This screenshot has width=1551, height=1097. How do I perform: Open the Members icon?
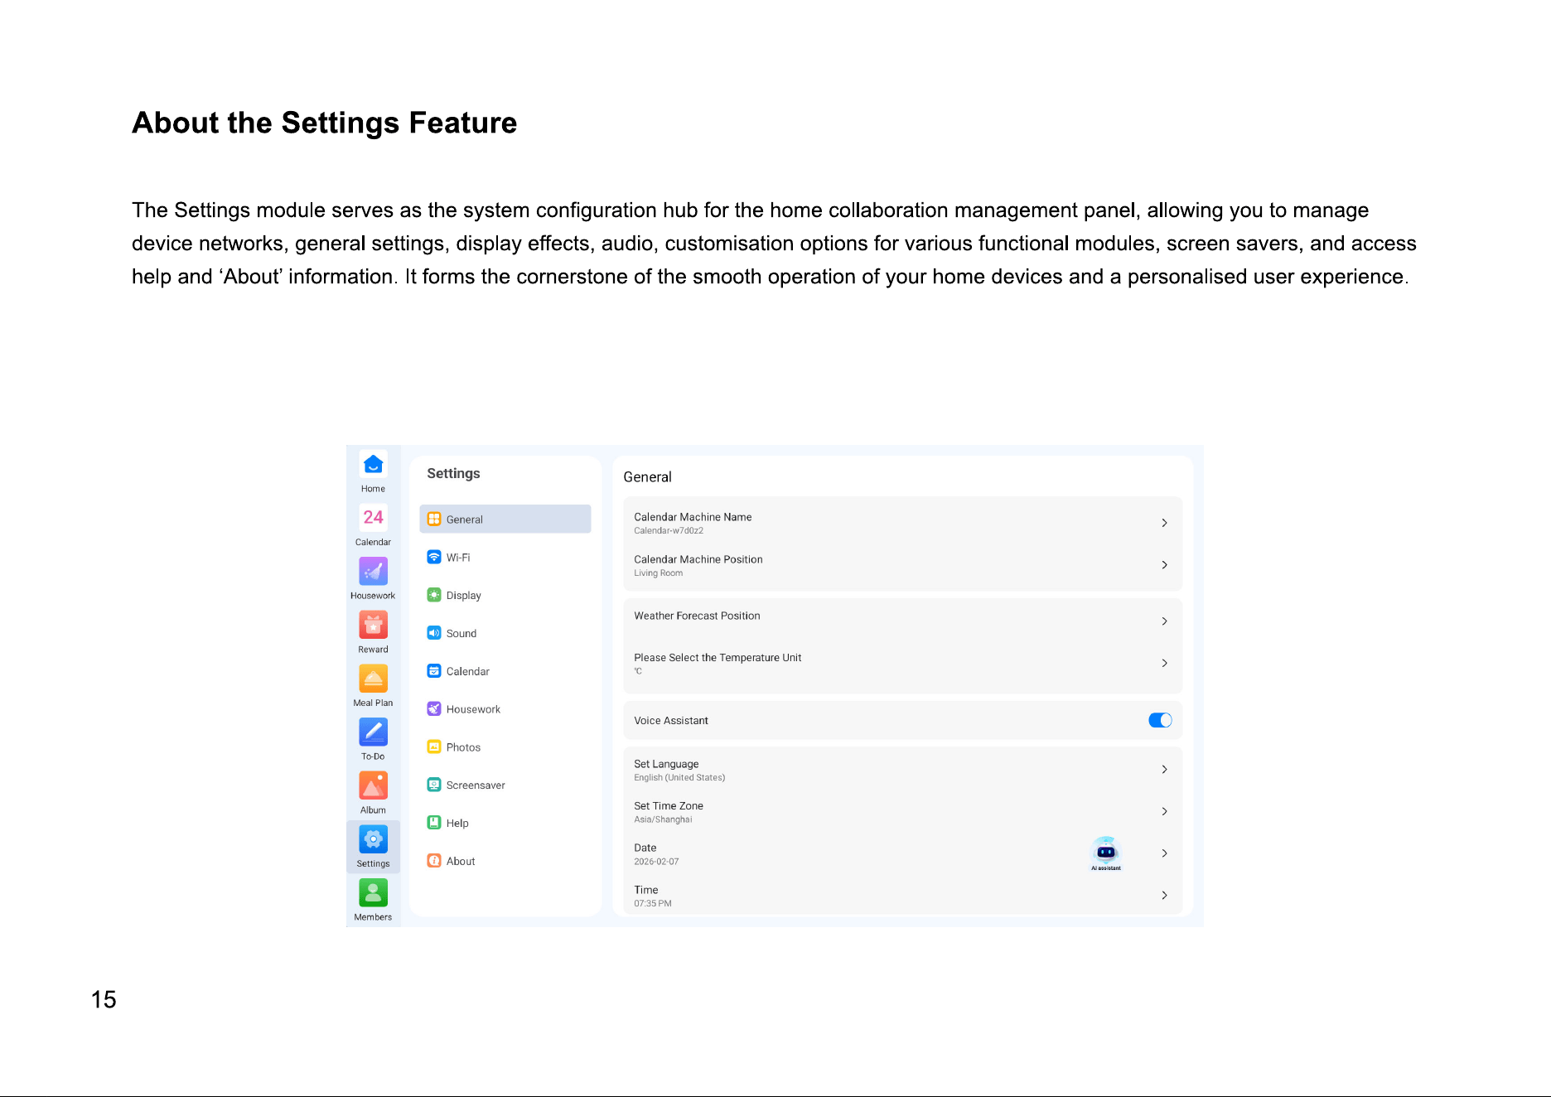pos(373,892)
